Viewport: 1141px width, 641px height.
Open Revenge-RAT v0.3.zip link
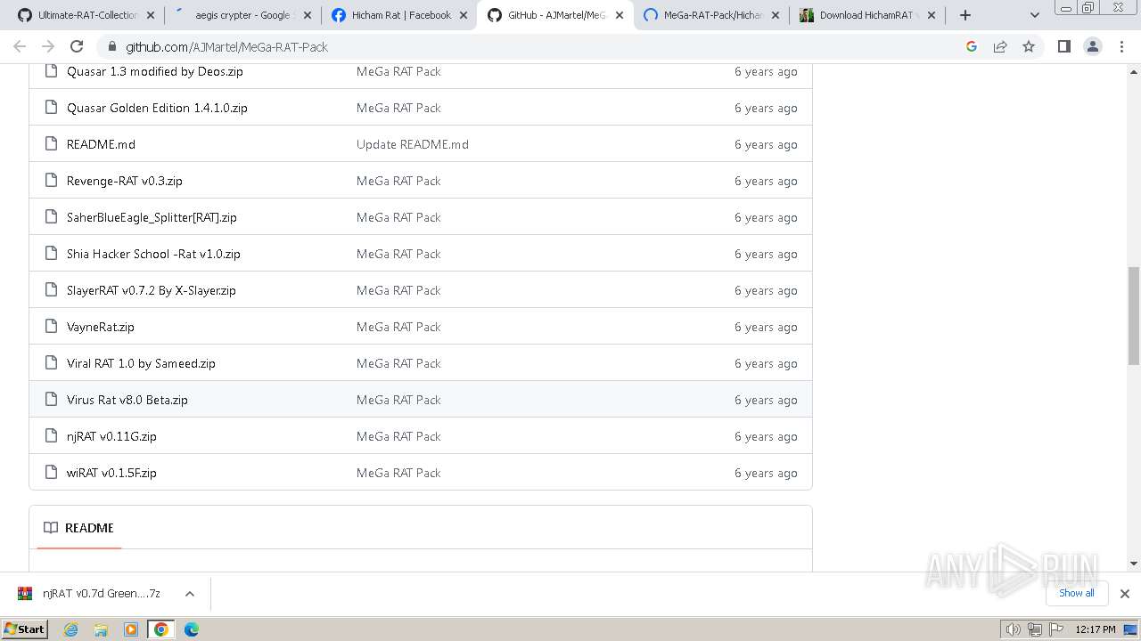[x=124, y=181]
